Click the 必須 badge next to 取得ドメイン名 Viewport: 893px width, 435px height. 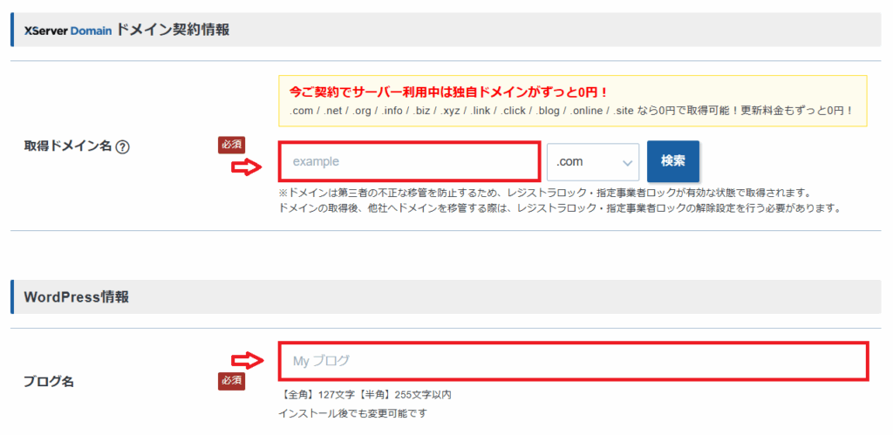point(231,146)
